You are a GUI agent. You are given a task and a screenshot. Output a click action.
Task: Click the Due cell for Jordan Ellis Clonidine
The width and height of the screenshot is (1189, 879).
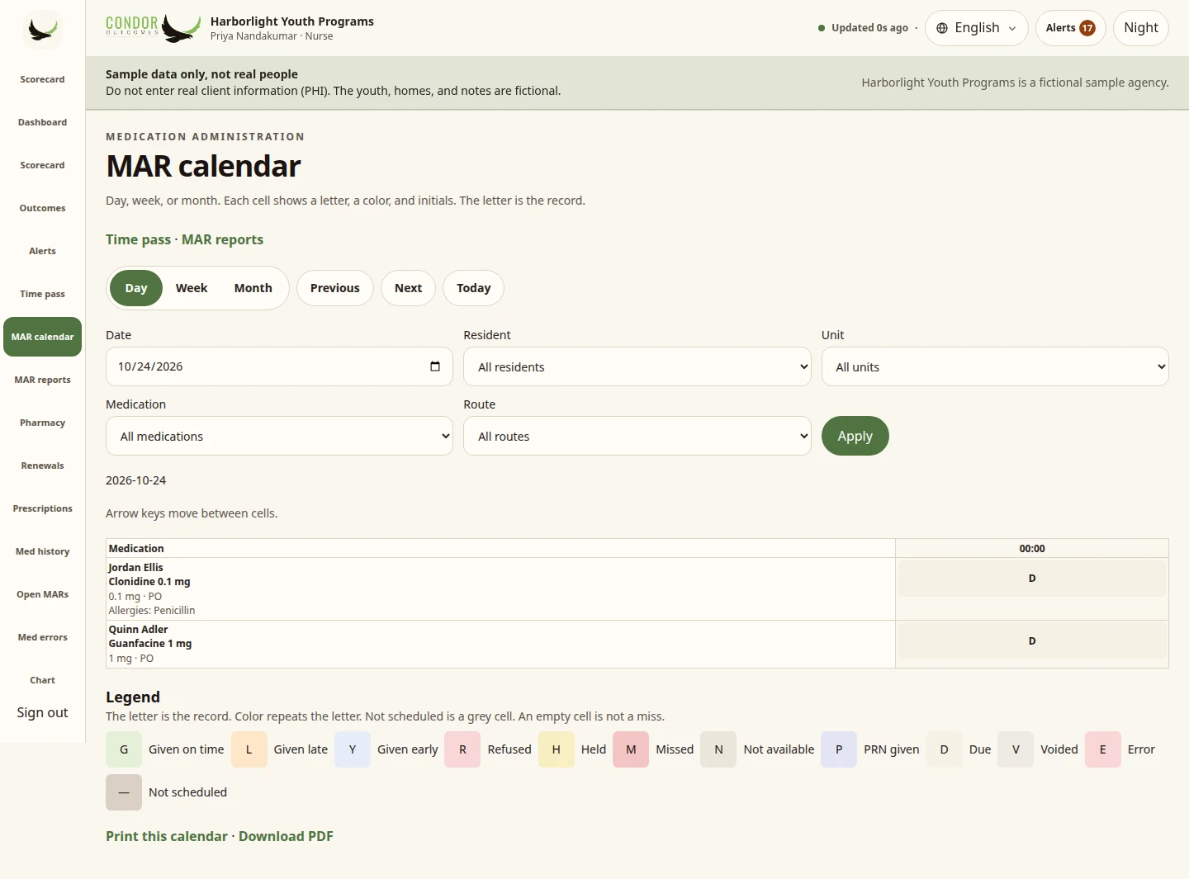click(1032, 579)
